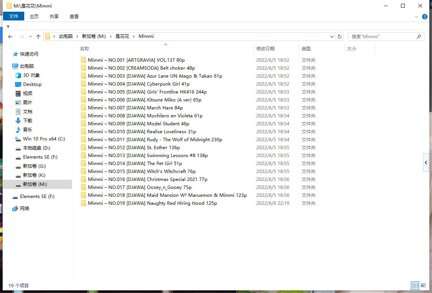Sort by the 大小 column header
Screen dimensions: 432x293
click(x=352, y=49)
